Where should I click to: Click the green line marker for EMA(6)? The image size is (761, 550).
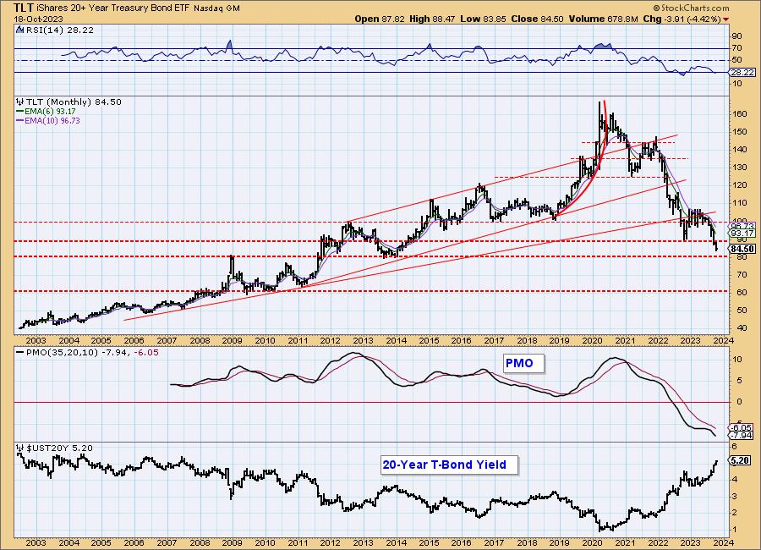[x=20, y=112]
